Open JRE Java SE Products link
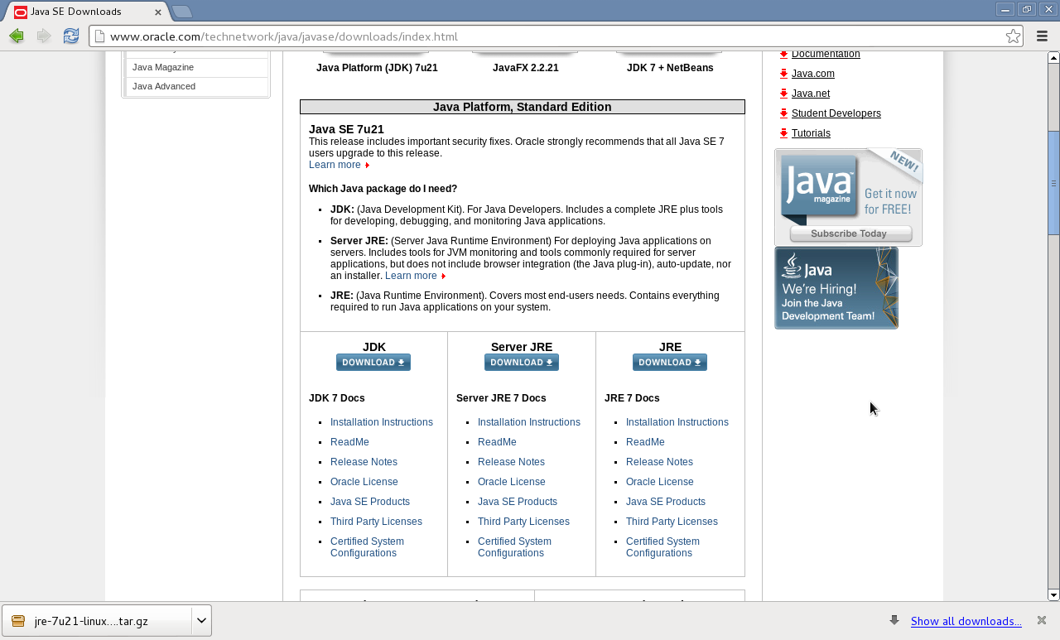 [x=666, y=502]
